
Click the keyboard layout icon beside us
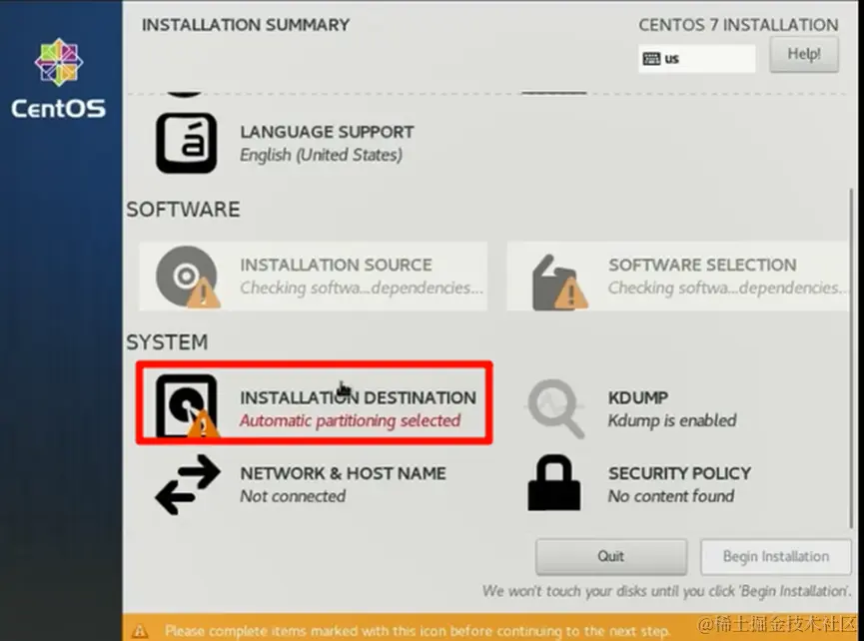tap(651, 58)
